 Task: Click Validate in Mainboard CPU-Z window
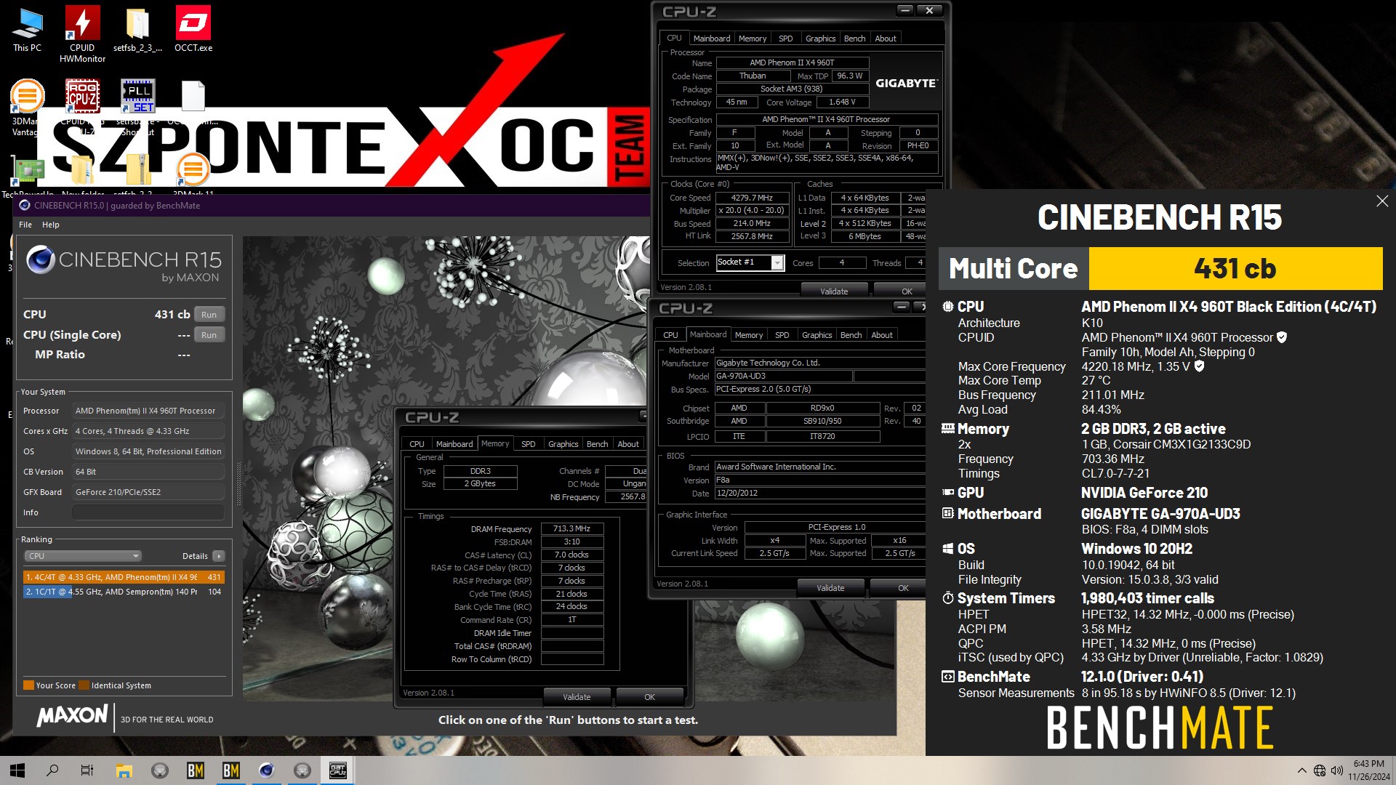pos(830,587)
